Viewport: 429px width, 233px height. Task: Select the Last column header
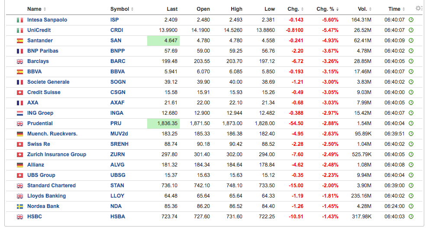172,9
